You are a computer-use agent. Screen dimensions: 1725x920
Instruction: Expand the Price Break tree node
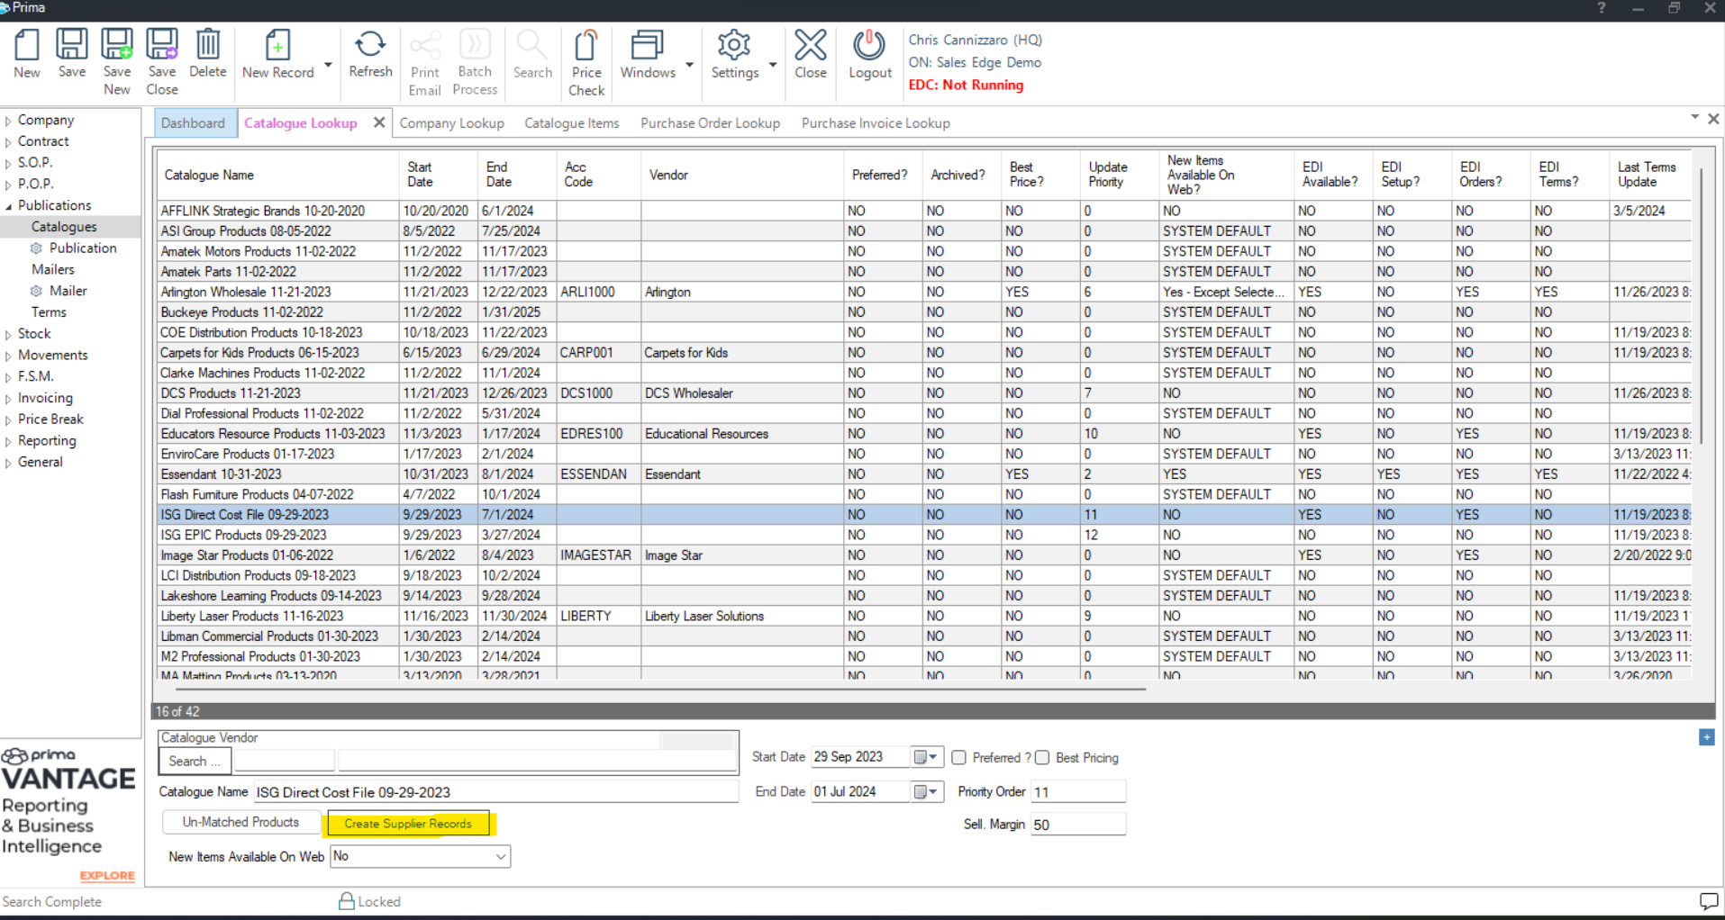(8, 420)
